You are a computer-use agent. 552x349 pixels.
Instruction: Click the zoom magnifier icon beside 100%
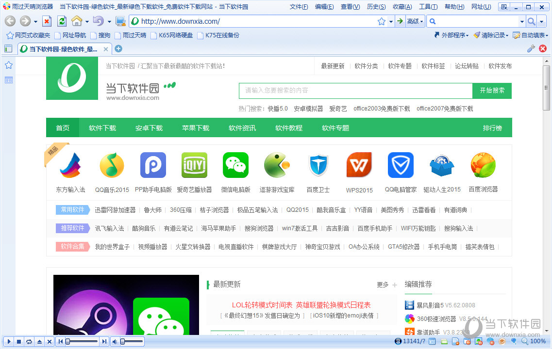click(524, 341)
